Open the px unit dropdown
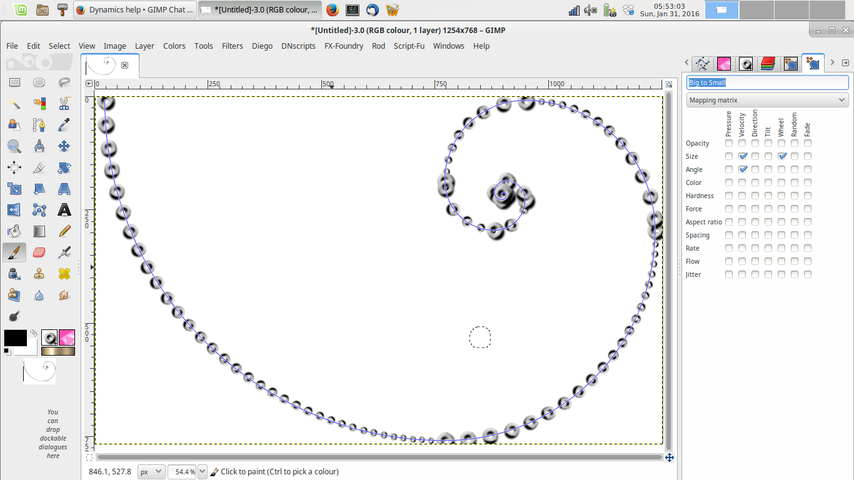 pos(151,472)
